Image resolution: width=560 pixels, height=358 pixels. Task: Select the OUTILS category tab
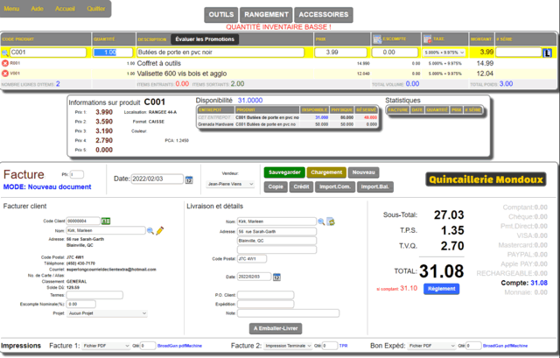click(221, 15)
